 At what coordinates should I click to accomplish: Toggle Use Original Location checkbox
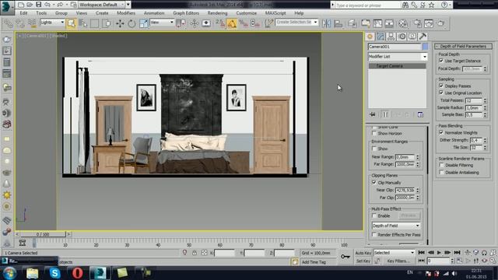click(441, 93)
